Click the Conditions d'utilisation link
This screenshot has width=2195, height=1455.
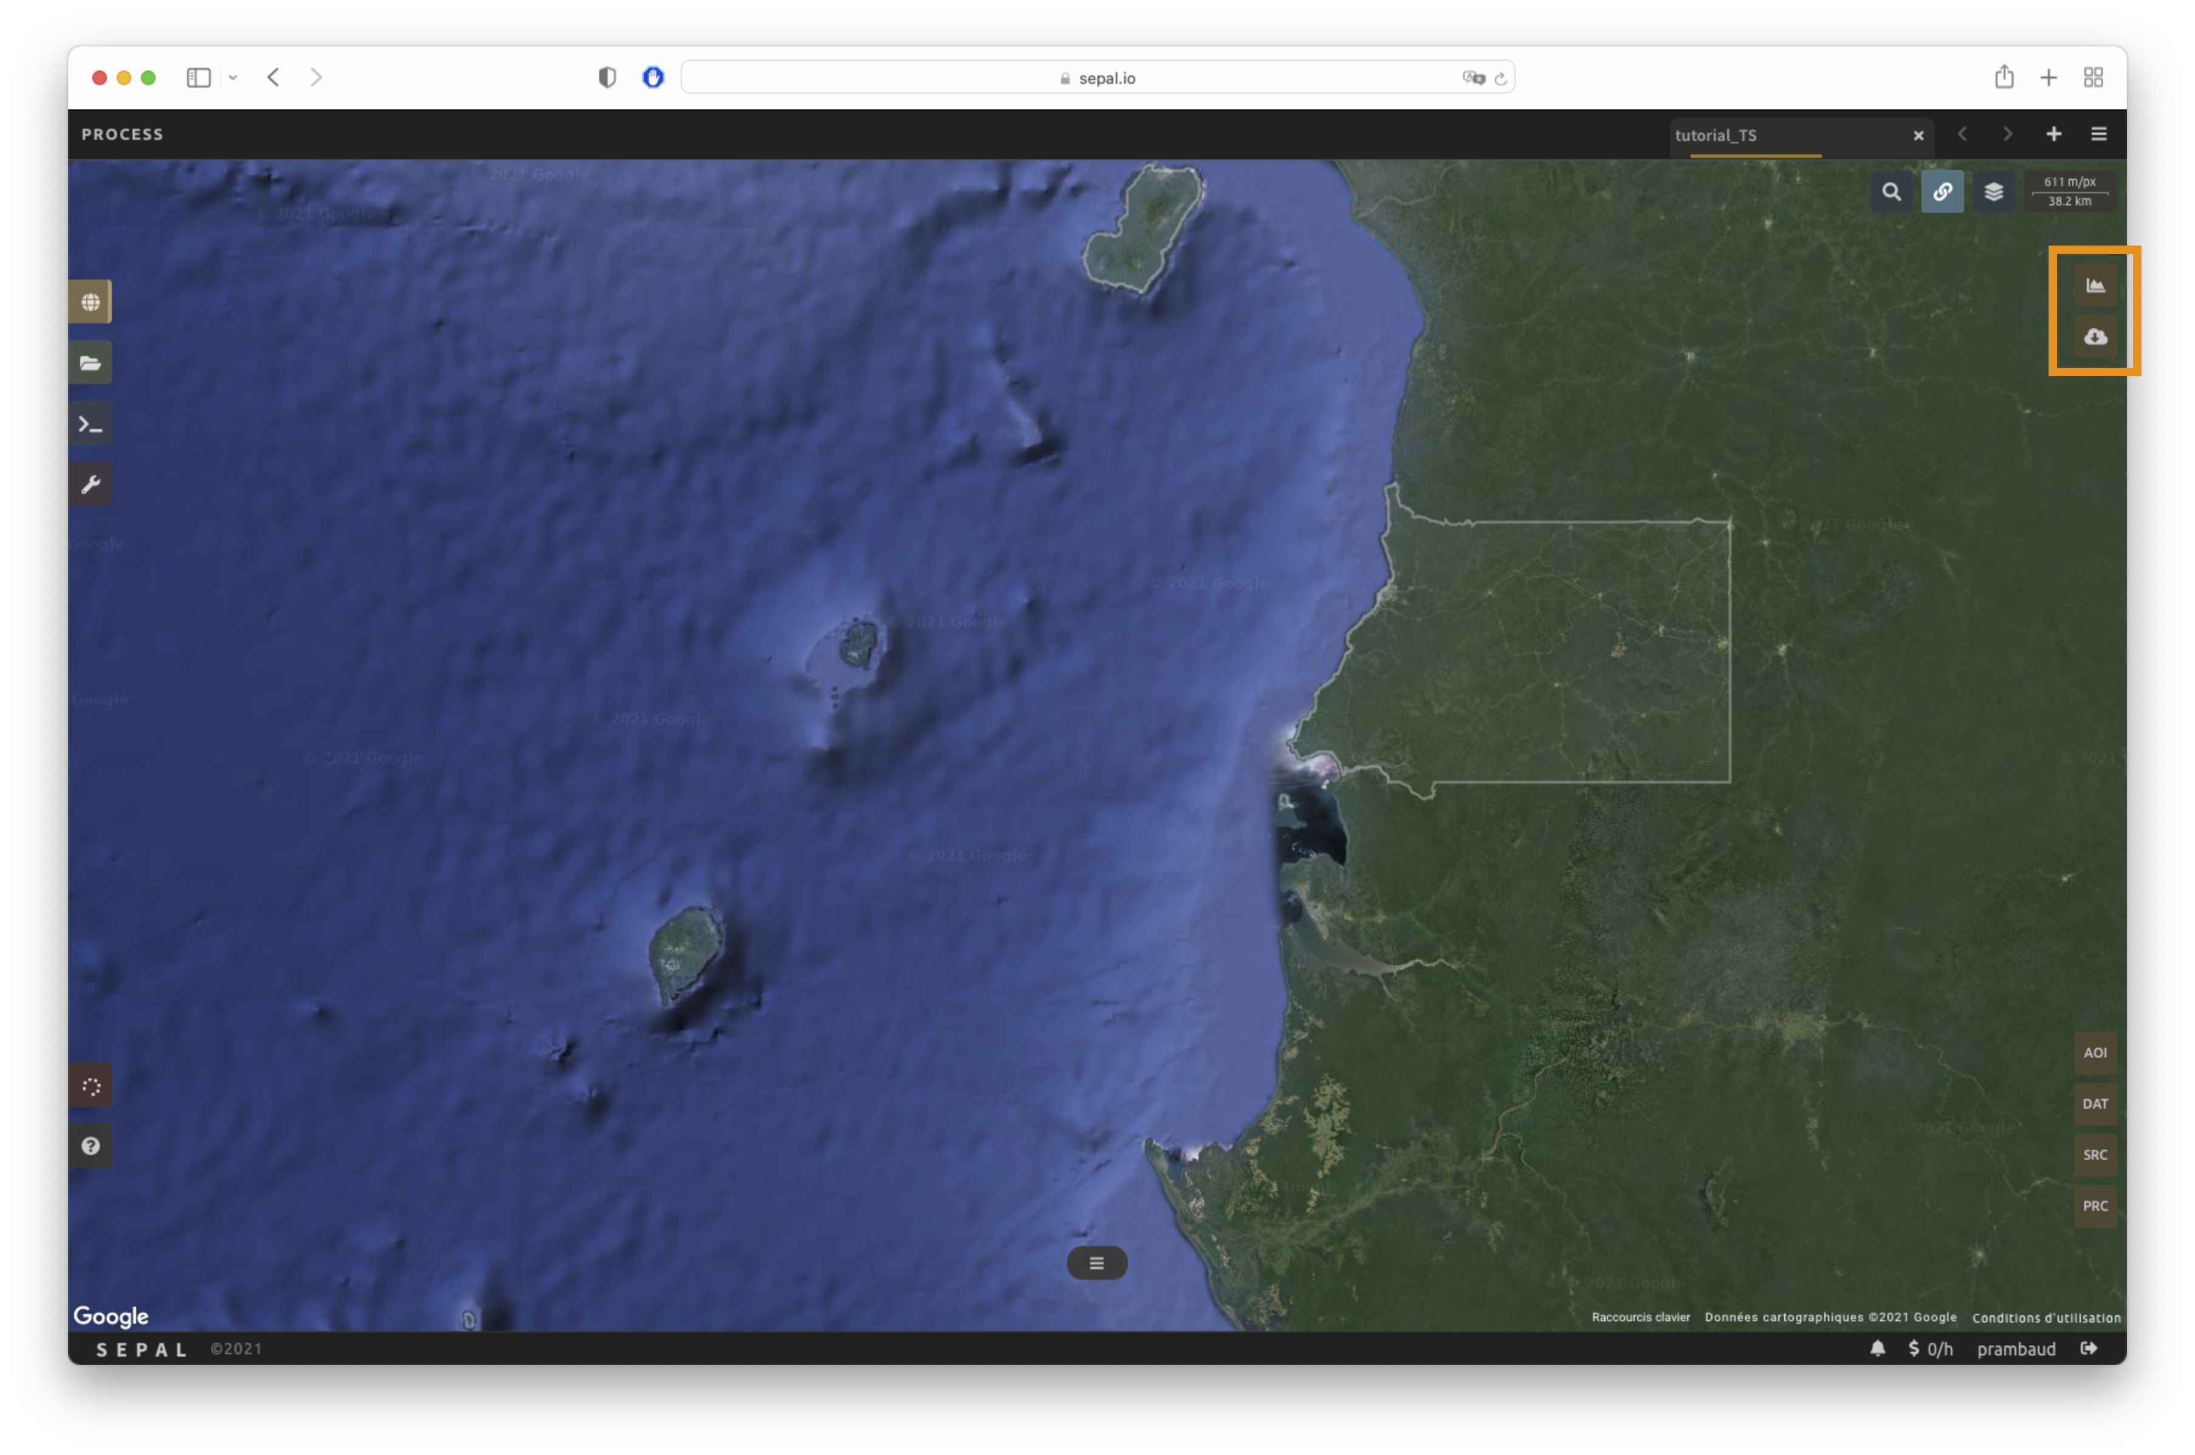click(x=2046, y=1318)
